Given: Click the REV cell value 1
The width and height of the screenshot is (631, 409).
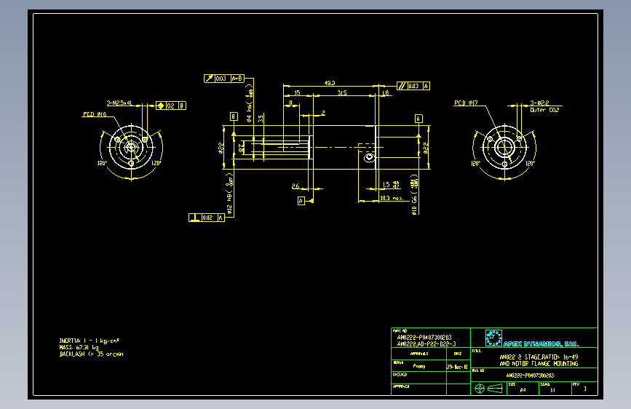Looking at the screenshot, I should pos(585,389).
